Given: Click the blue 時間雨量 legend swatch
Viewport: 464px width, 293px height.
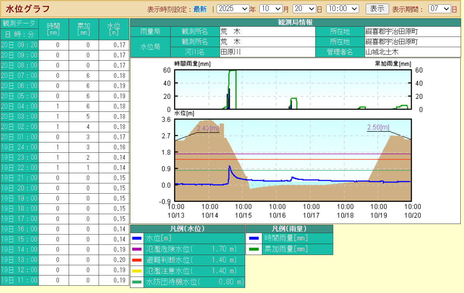Looking at the screenshot, I should tap(254, 239).
